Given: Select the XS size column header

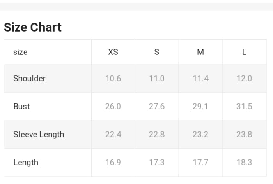Looking at the screenshot, I should tap(113, 52).
